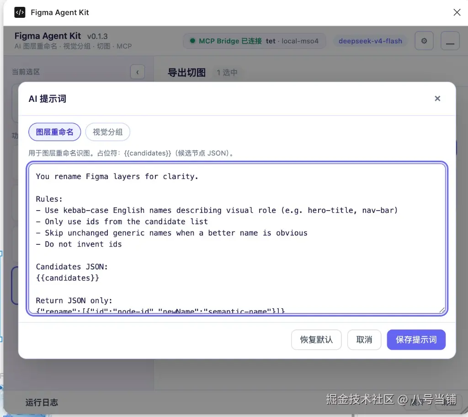Click the Figma Agent Kit code logo icon
This screenshot has height=417, width=468.
coord(20,12)
